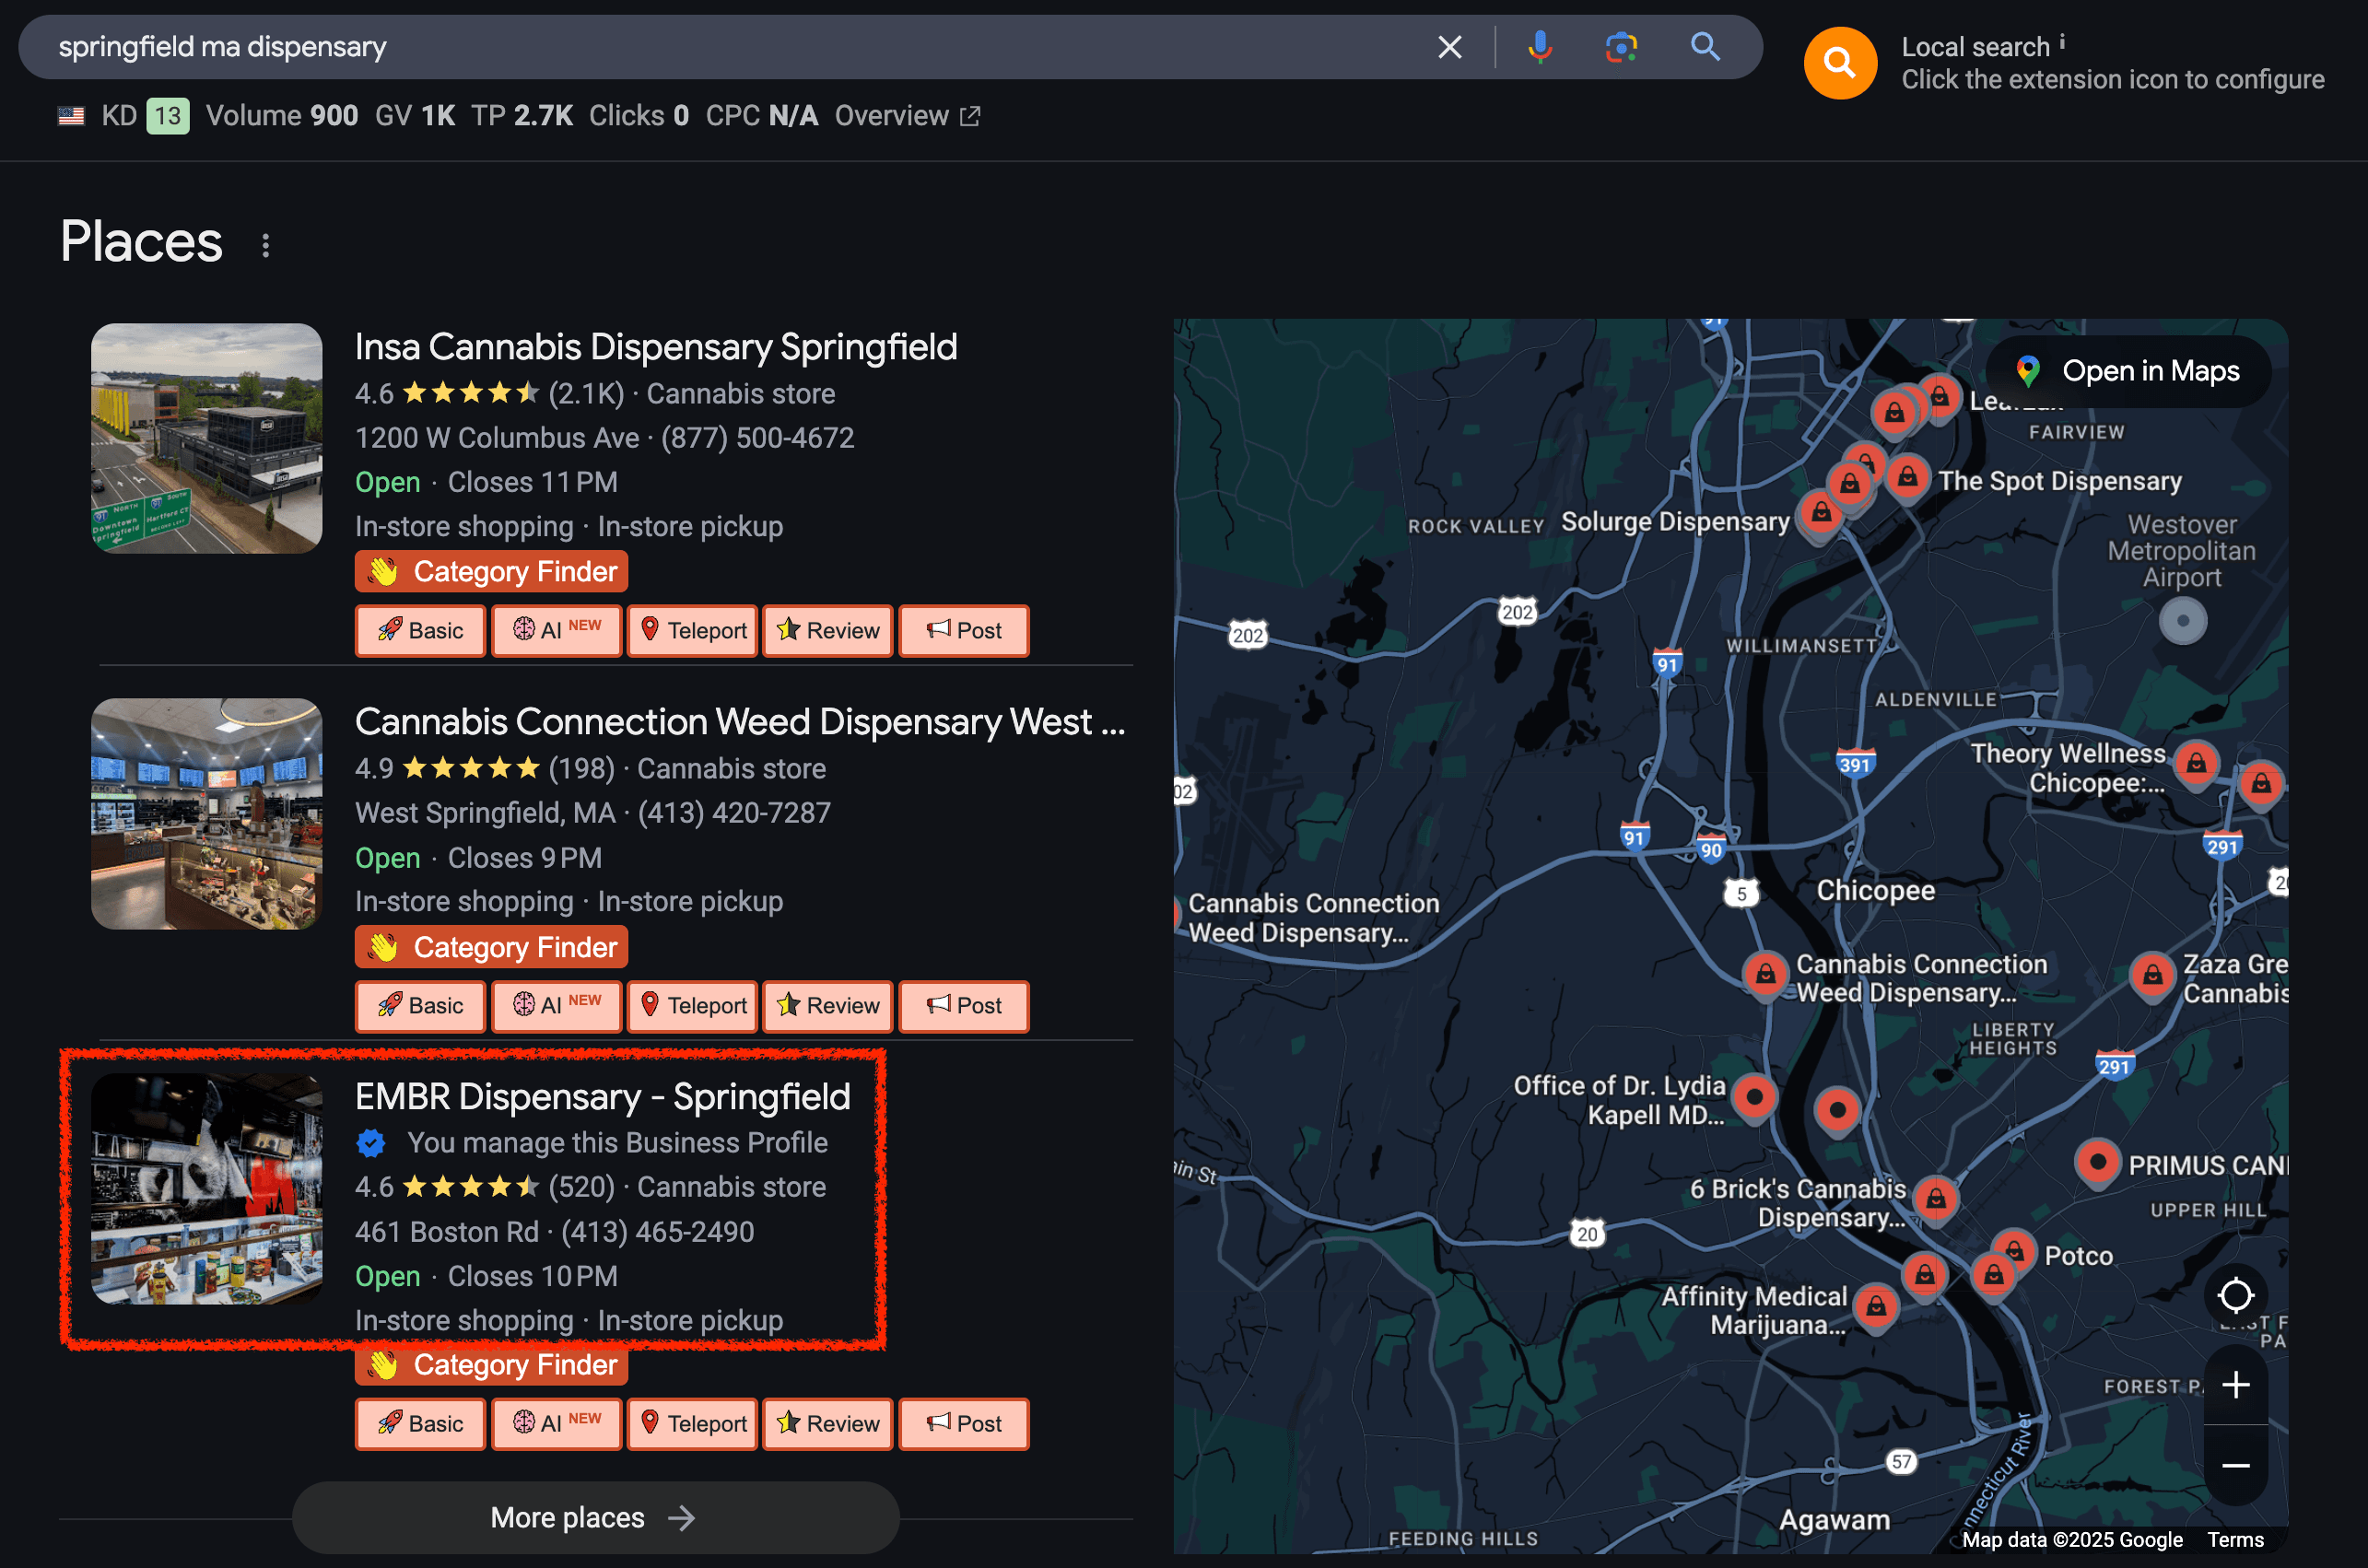
Task: Click the Open in Maps button
Action: (x=2129, y=371)
